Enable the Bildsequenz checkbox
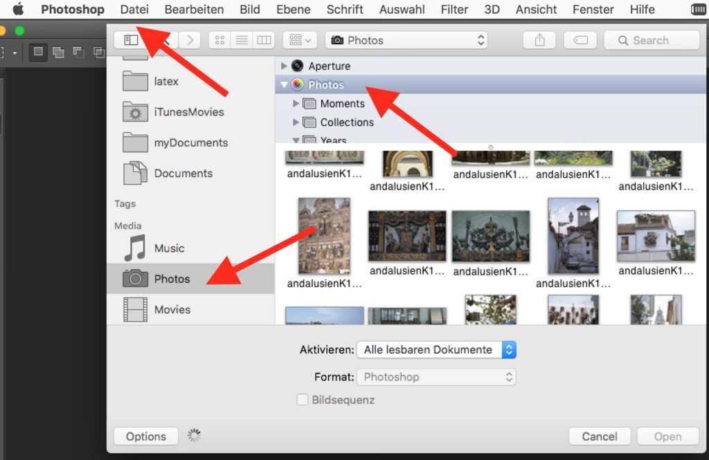 302,400
